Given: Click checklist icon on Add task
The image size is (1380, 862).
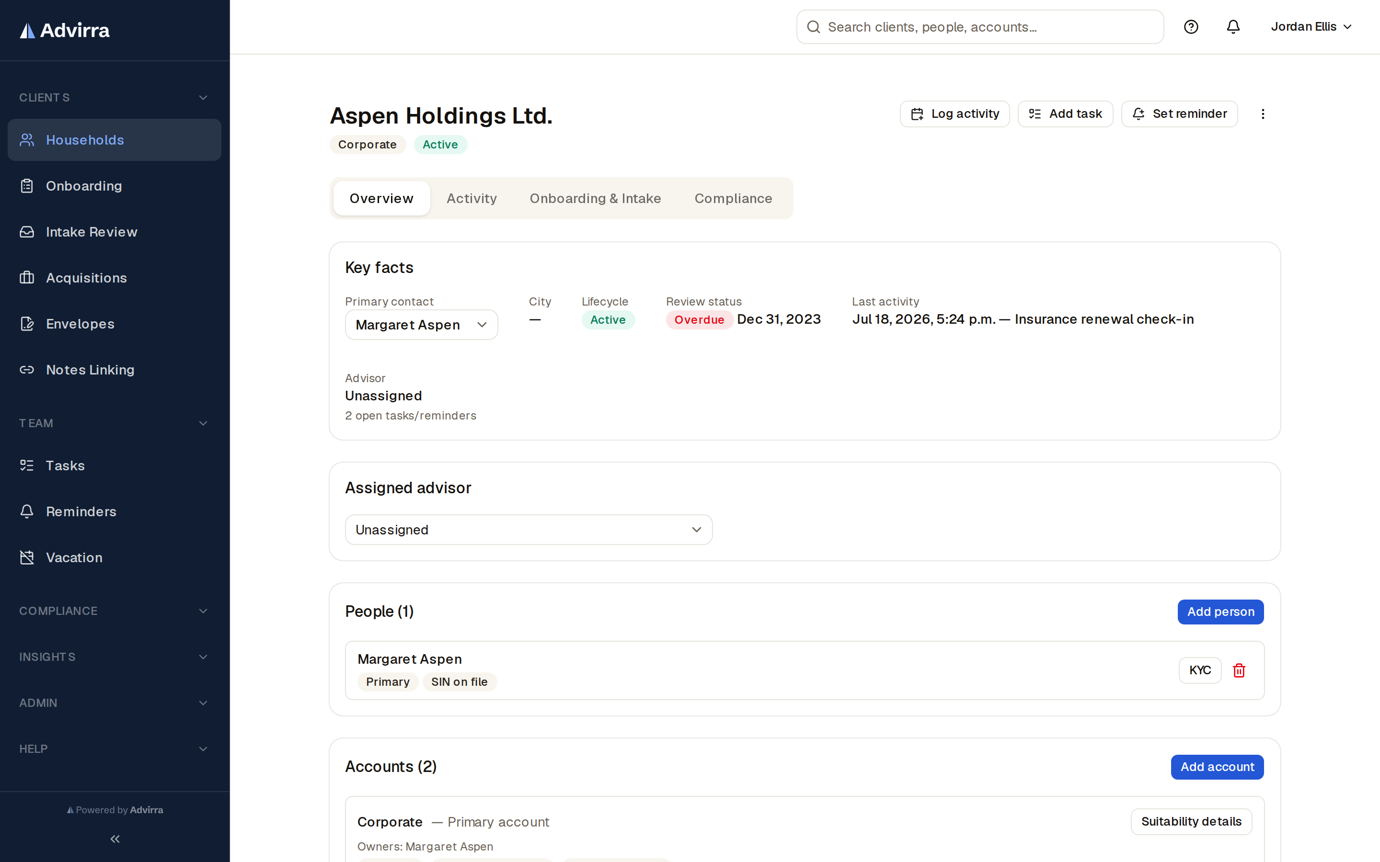Looking at the screenshot, I should coord(1035,114).
